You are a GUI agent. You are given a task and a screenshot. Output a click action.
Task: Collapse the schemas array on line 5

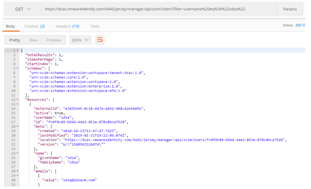17,68
